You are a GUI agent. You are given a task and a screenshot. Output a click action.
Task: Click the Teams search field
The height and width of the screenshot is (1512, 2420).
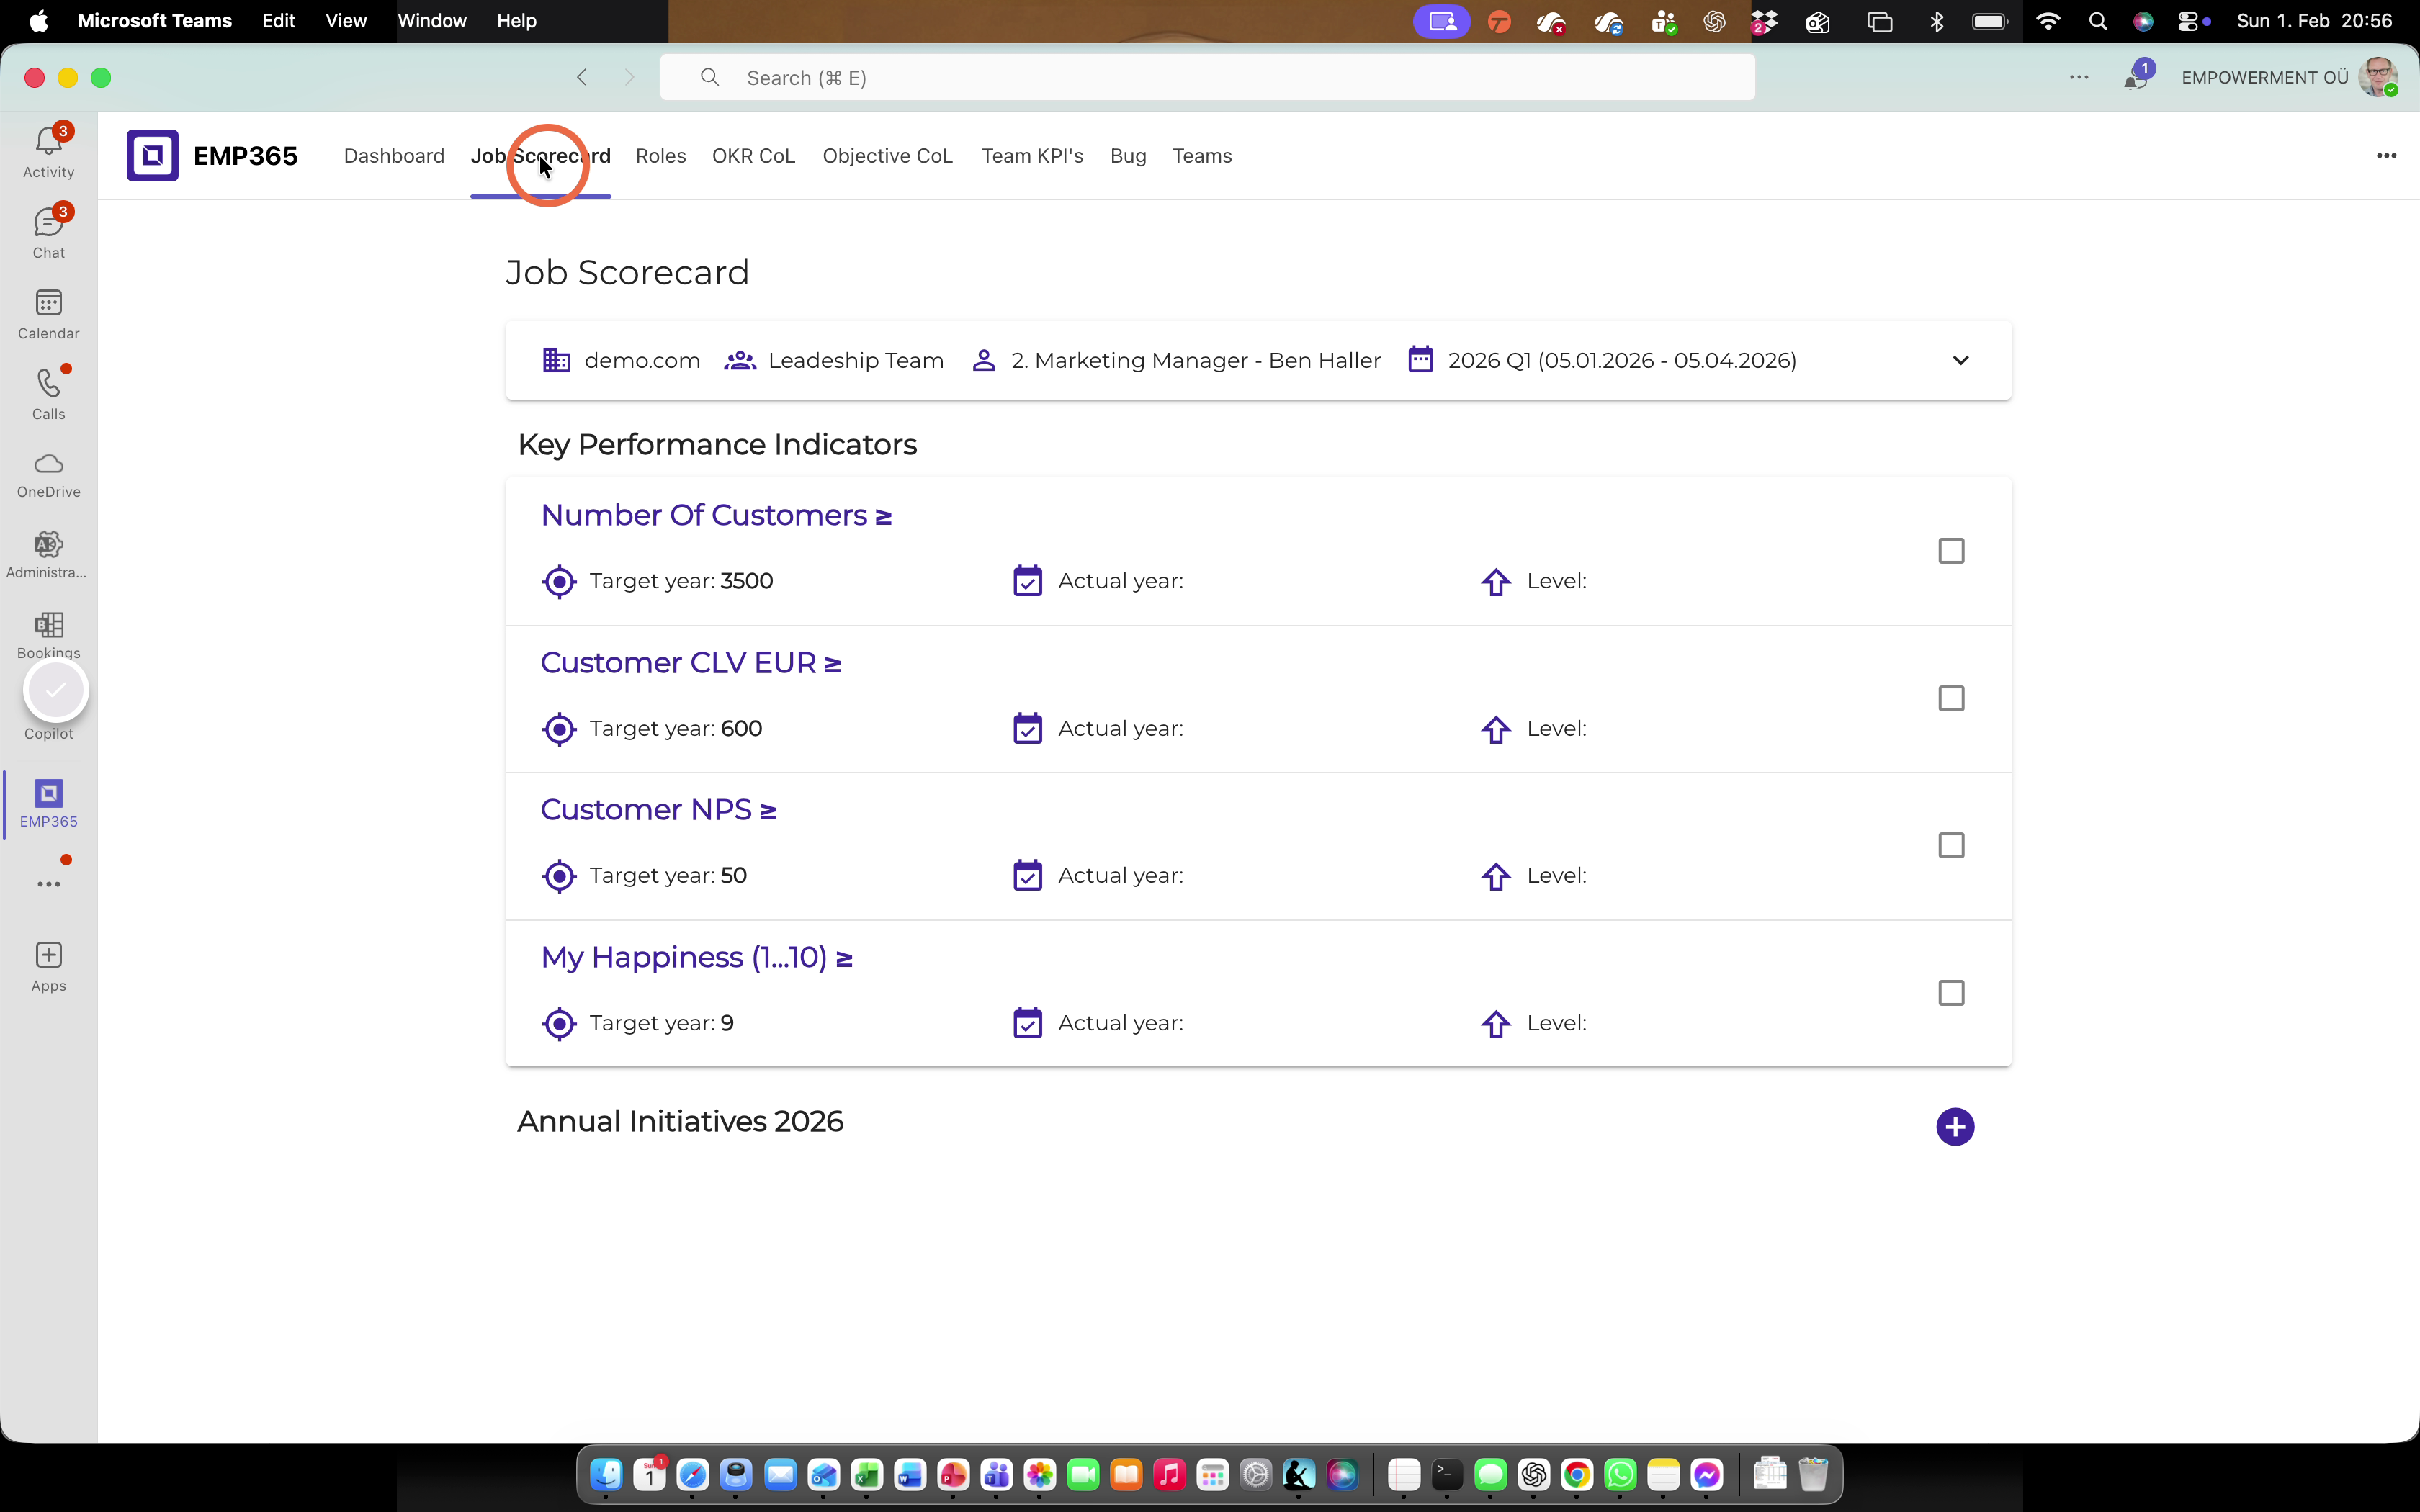pos(1207,78)
